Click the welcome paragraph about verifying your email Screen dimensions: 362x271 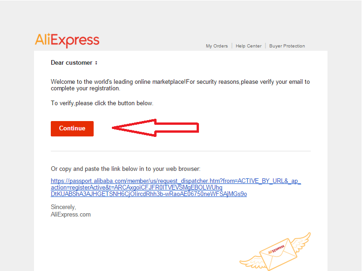coord(180,85)
